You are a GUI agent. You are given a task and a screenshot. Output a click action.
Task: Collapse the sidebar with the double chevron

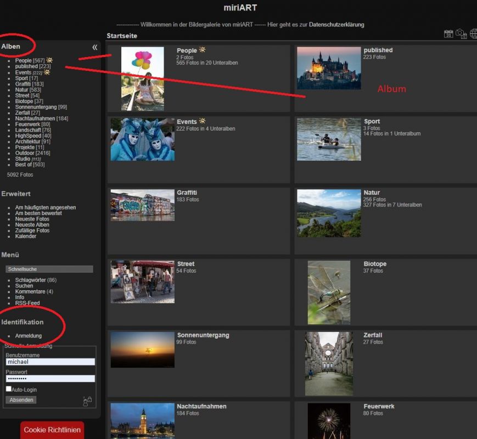pyautogui.click(x=95, y=47)
